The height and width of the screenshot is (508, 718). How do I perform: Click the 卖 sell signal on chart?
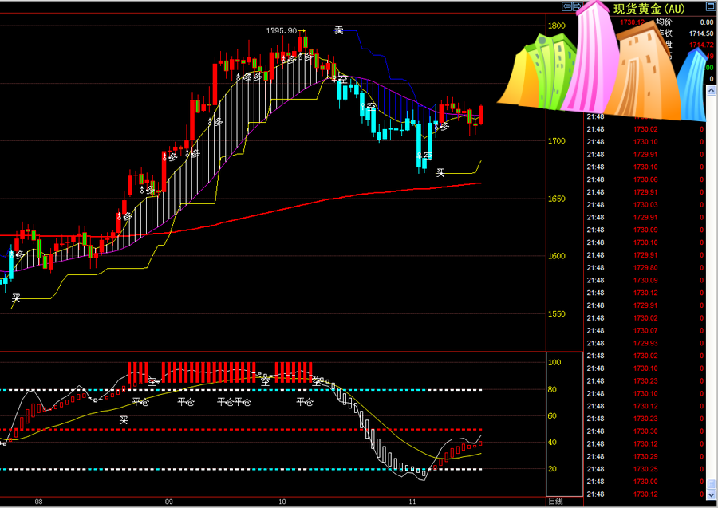[339, 30]
